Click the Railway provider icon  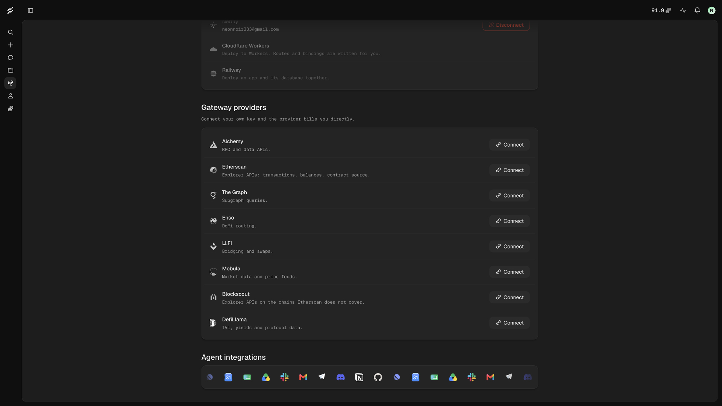pyautogui.click(x=214, y=74)
